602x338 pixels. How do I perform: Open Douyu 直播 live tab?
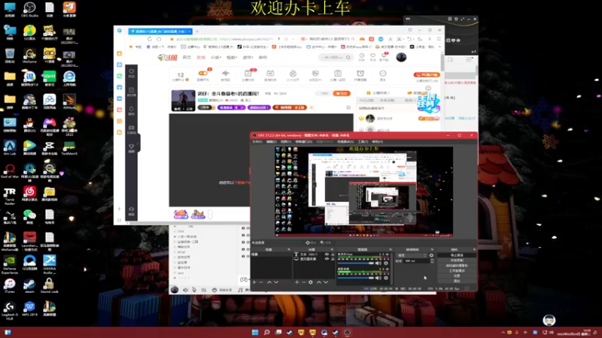click(201, 57)
